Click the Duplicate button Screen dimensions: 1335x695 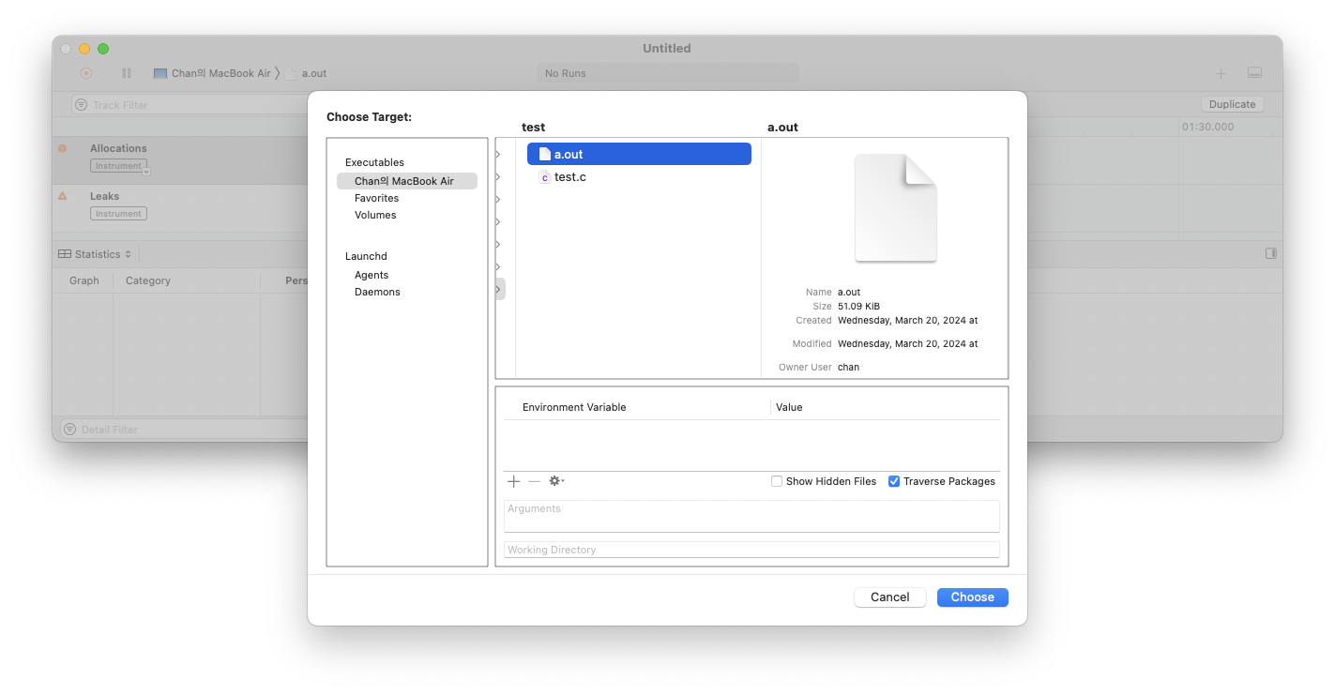click(x=1232, y=104)
